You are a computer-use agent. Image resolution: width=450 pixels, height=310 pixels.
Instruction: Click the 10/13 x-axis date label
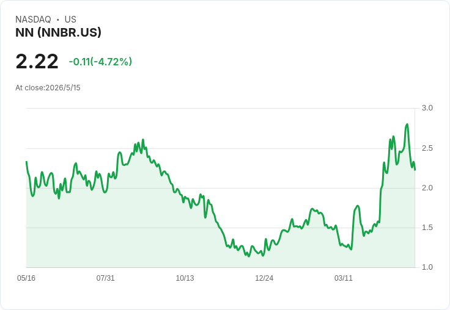185,278
